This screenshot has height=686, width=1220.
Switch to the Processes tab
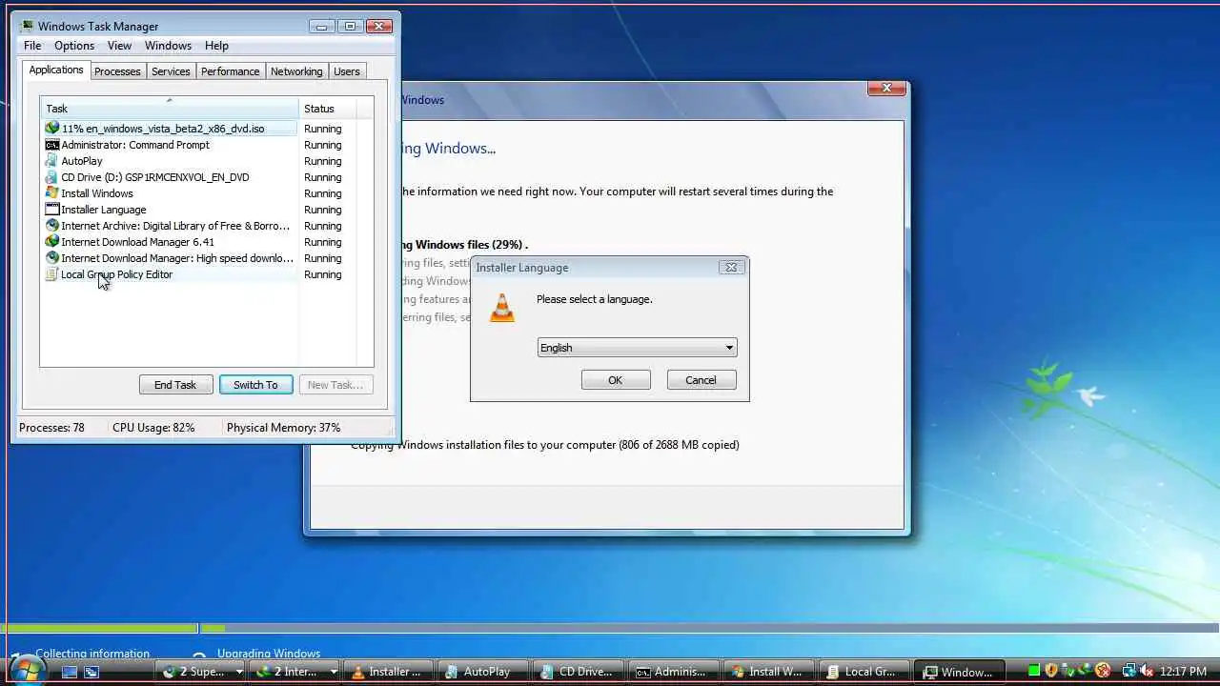[x=117, y=71]
